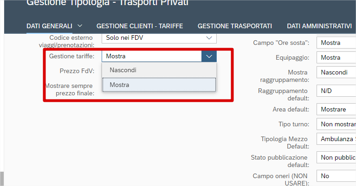The image size is (356, 186).
Task: Open the Stato pubblicazione default field
Action: 336,158
